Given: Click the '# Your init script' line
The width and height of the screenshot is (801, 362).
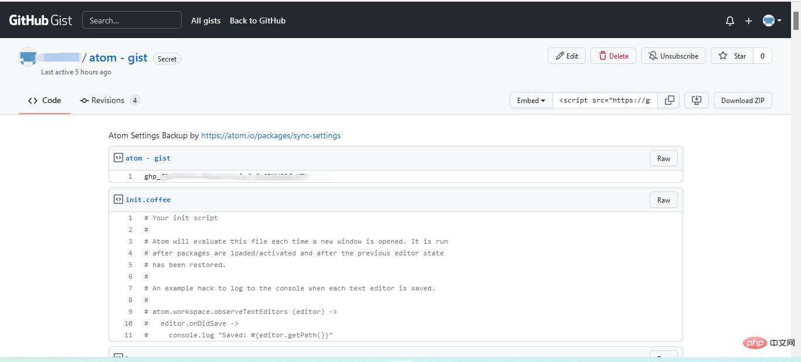Looking at the screenshot, I should [x=181, y=218].
